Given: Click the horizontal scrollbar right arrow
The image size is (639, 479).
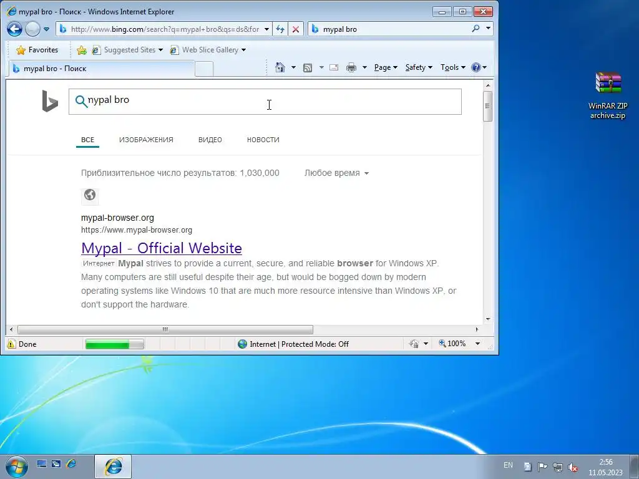Looking at the screenshot, I should (477, 329).
